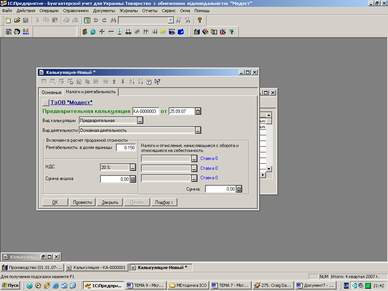Click the binoculars Find icon

113,20
